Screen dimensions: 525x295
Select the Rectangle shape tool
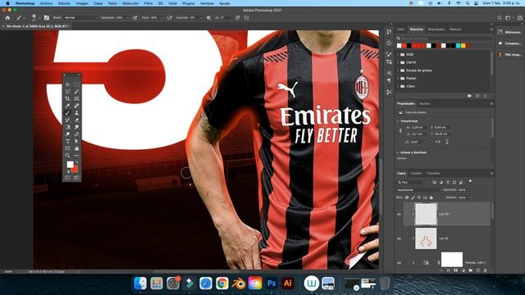[x=67, y=148]
